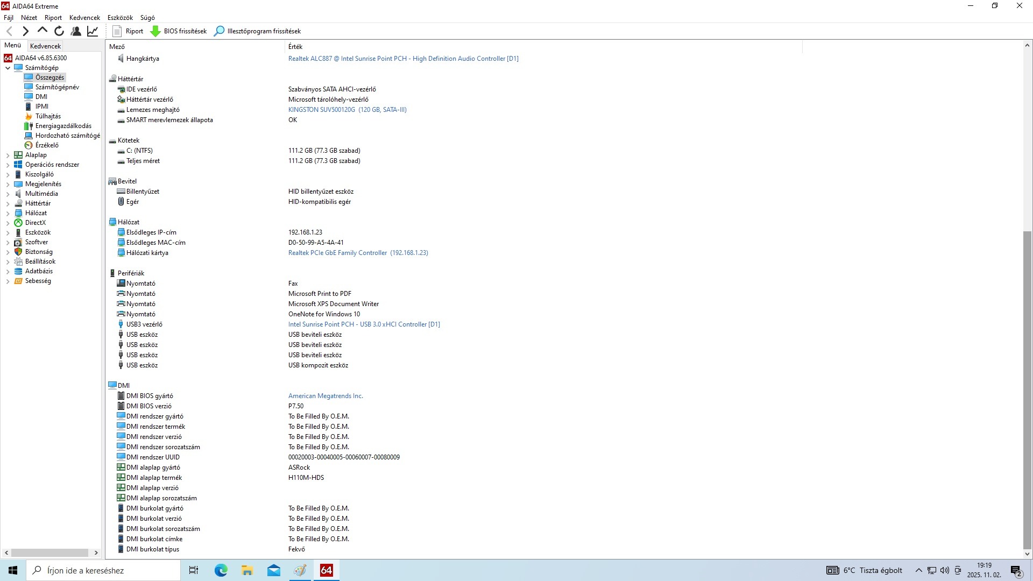The width and height of the screenshot is (1033, 581).
Task: Expand the Megjelenítés tree node
Action: point(8,184)
